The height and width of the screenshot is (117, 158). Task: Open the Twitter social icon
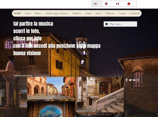point(130,80)
